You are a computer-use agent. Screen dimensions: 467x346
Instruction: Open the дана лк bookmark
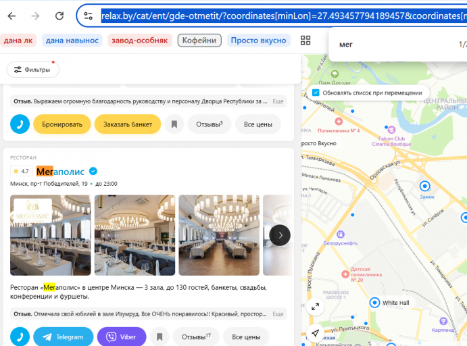(18, 41)
